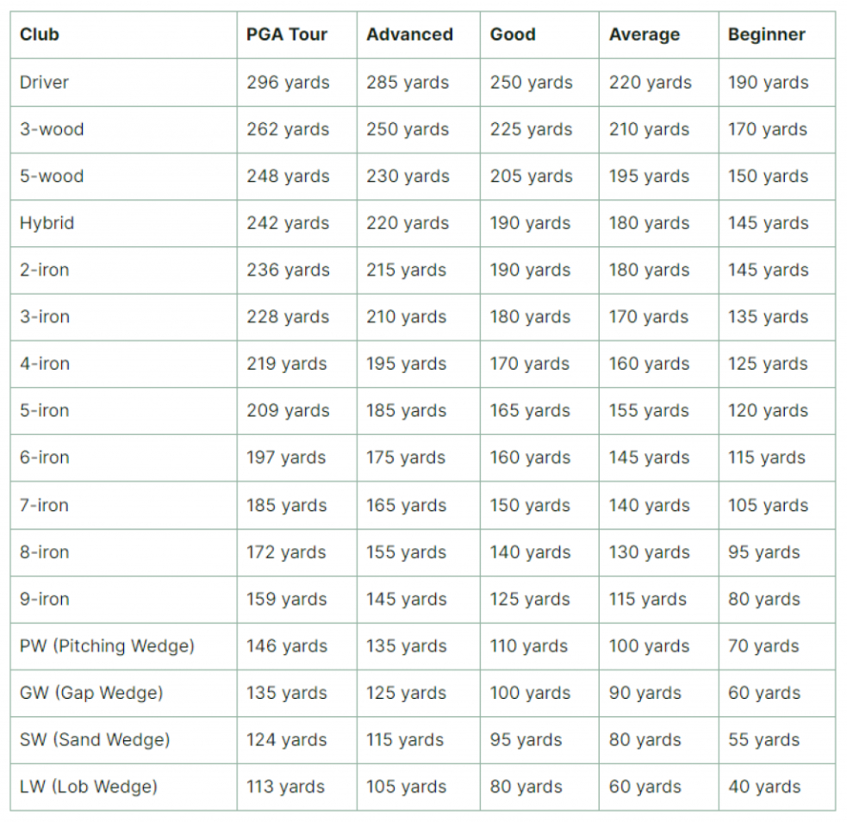
Task: Select the Good column header
Action: point(539,34)
